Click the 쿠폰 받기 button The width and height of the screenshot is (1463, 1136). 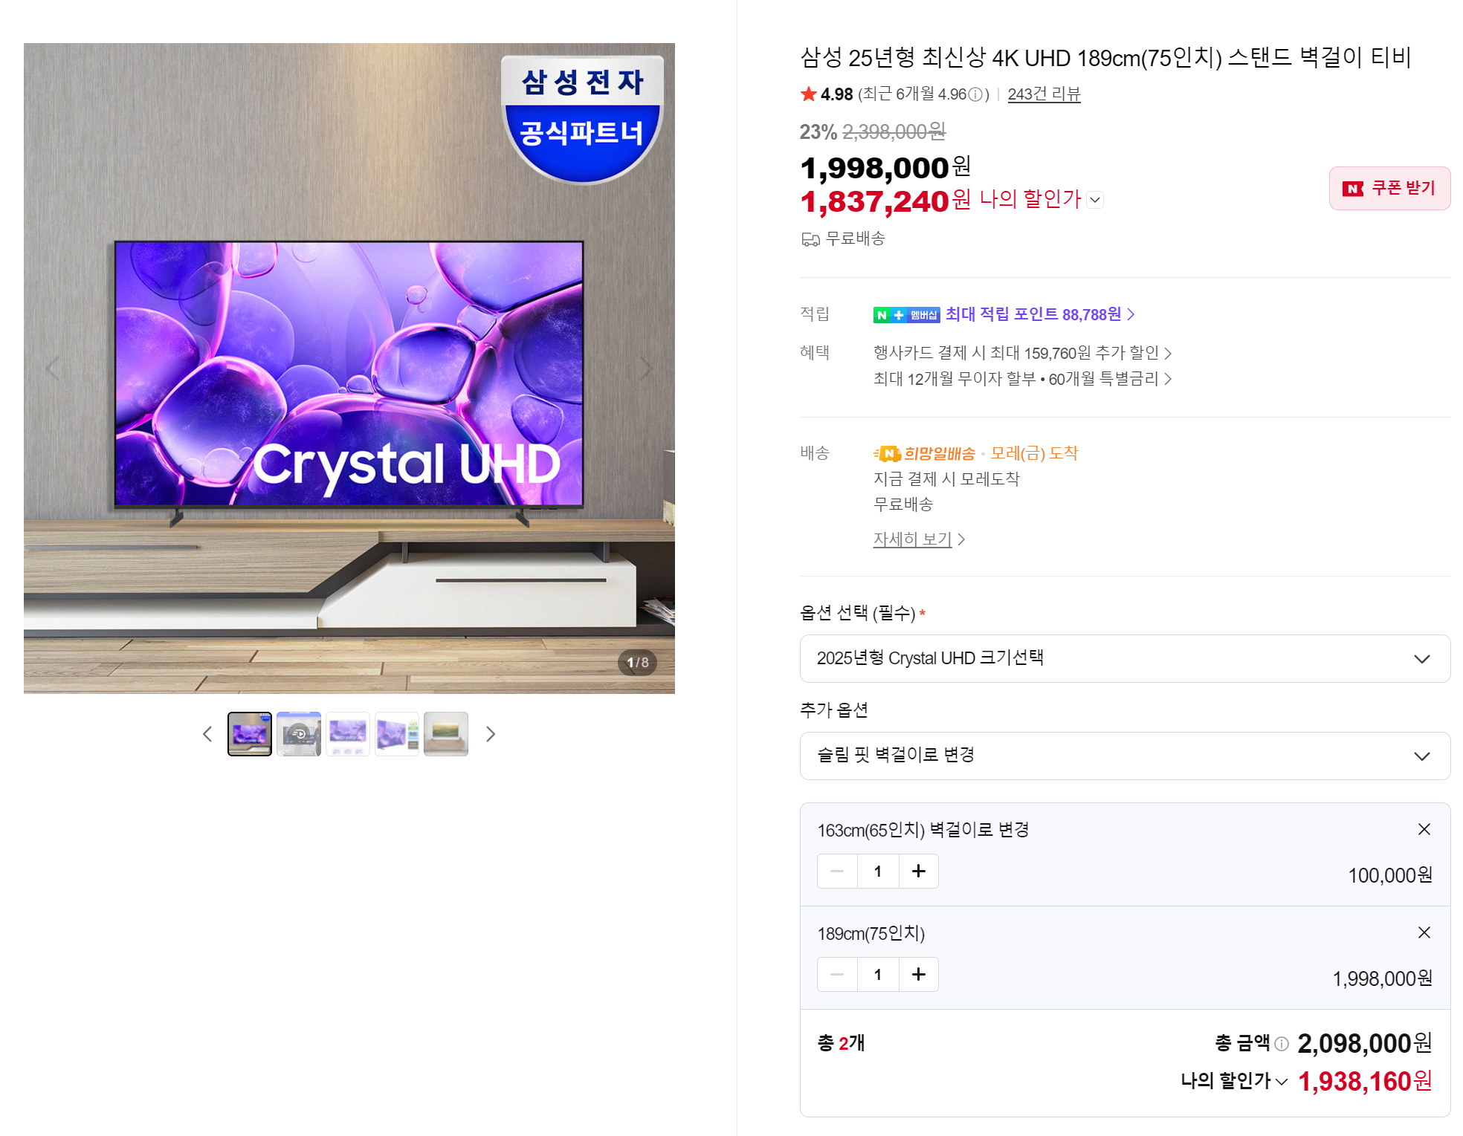point(1389,188)
